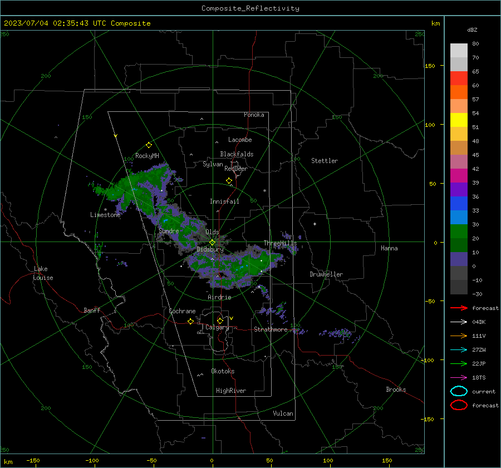Click the Brooks label
Viewport: 501px width, 468px height.
coord(396,390)
